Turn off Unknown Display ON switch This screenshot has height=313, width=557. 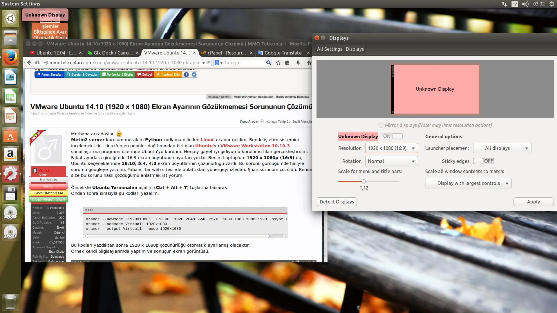click(x=392, y=136)
